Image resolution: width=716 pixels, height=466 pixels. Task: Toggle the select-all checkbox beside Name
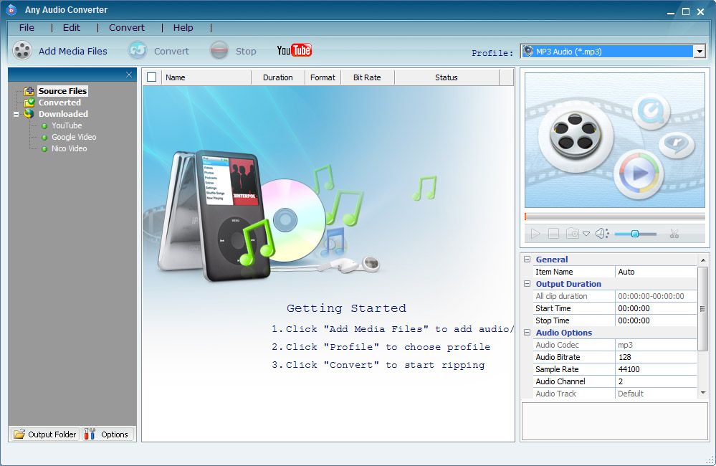click(152, 77)
